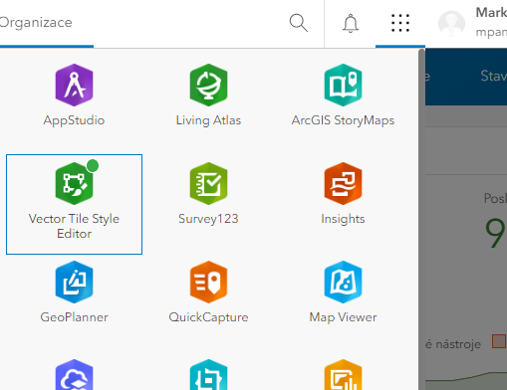Open the user profile avatar
This screenshot has height=390, width=507.
pyautogui.click(x=451, y=23)
